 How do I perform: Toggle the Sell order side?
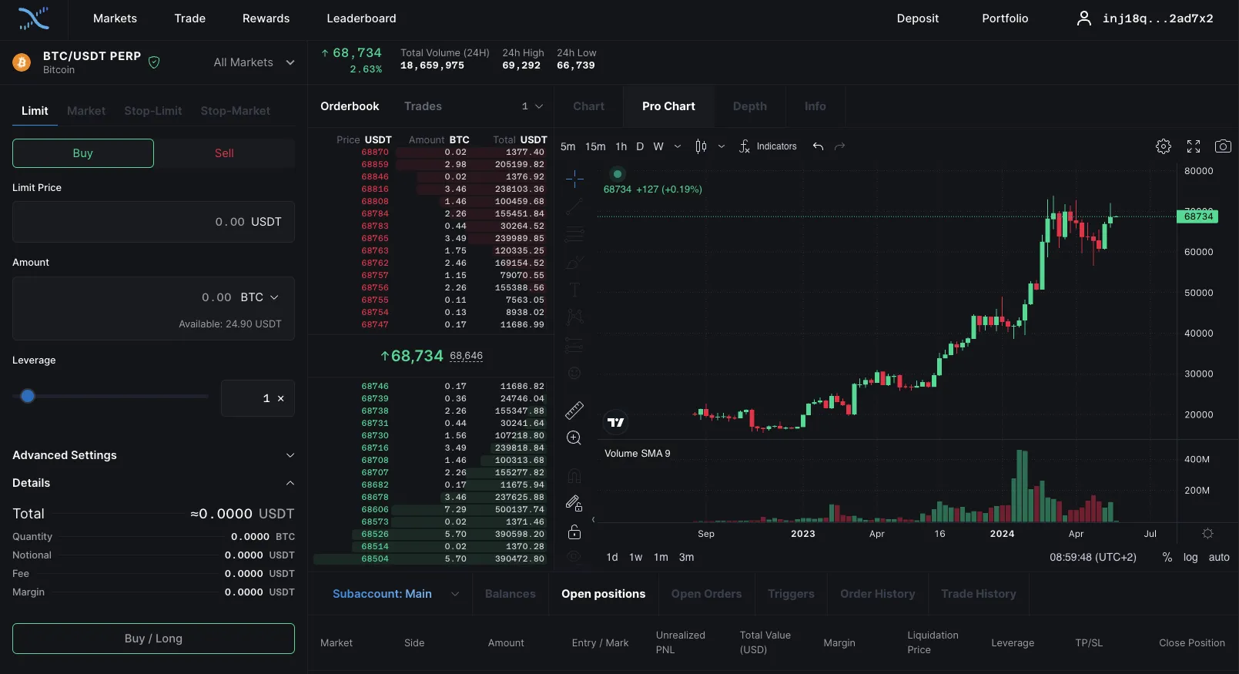click(x=224, y=153)
